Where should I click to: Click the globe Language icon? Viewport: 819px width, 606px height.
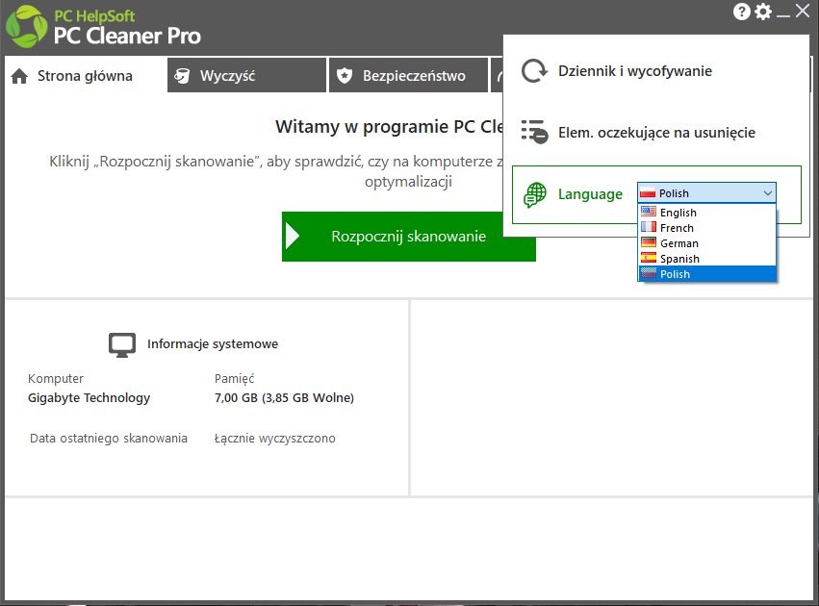click(535, 194)
